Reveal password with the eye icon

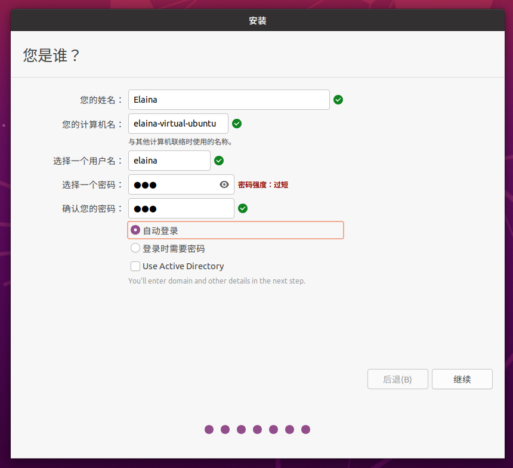click(x=224, y=184)
